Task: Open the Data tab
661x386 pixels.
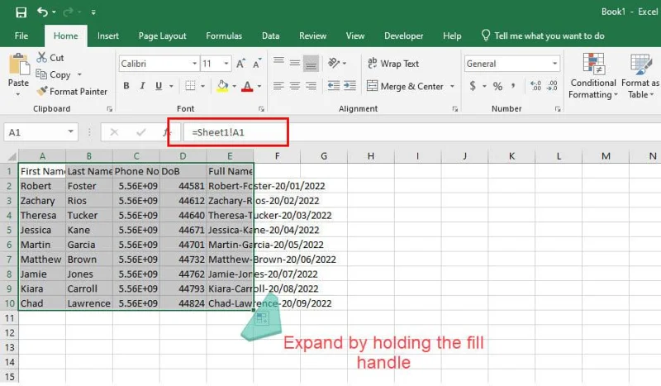Action: pos(271,36)
